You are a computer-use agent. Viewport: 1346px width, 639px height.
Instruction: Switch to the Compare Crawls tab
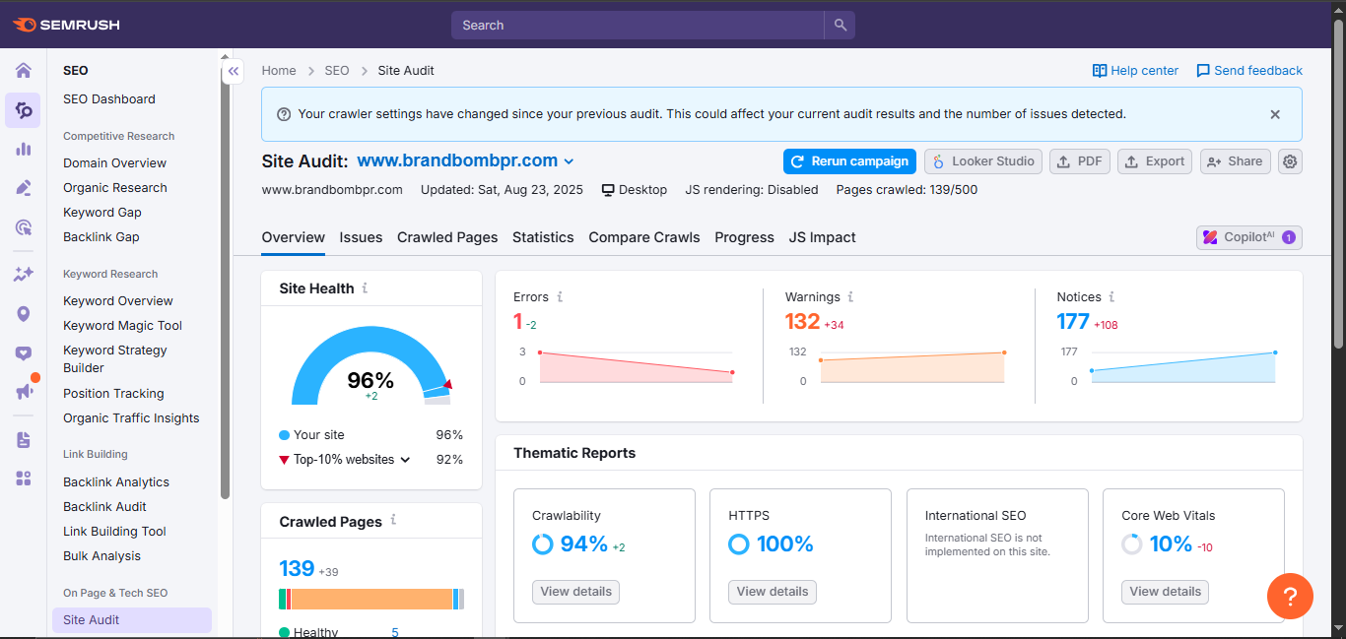[644, 237]
